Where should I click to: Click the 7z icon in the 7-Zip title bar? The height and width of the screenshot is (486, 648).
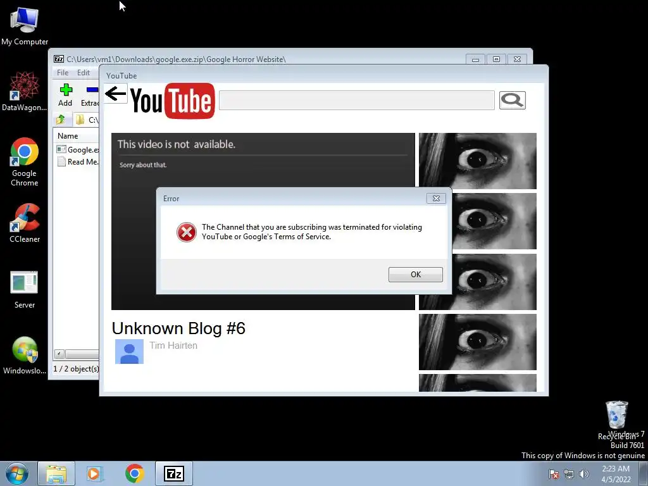point(59,59)
